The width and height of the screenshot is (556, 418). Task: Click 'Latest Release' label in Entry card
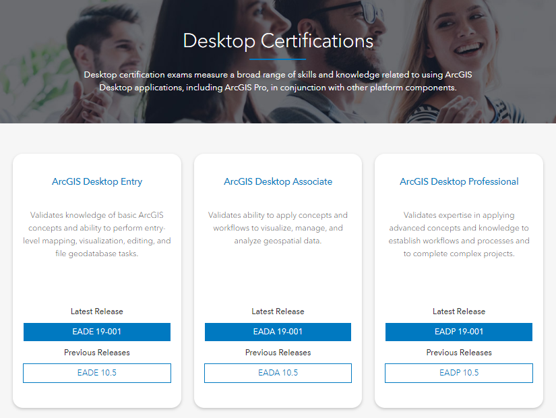[x=97, y=311]
